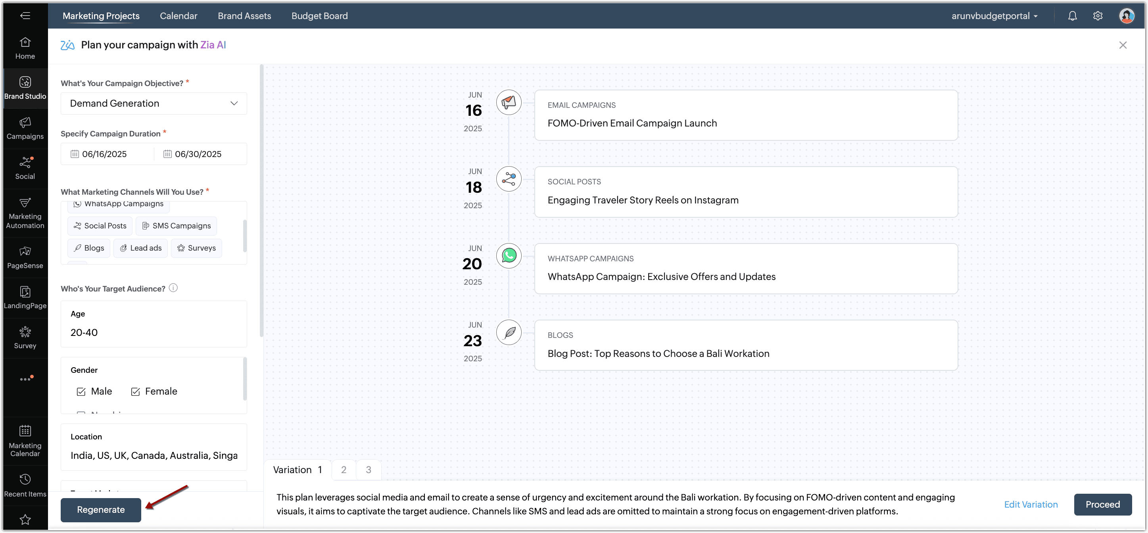Open PageSense in the sidebar
This screenshot has height=533, width=1148.
click(25, 257)
